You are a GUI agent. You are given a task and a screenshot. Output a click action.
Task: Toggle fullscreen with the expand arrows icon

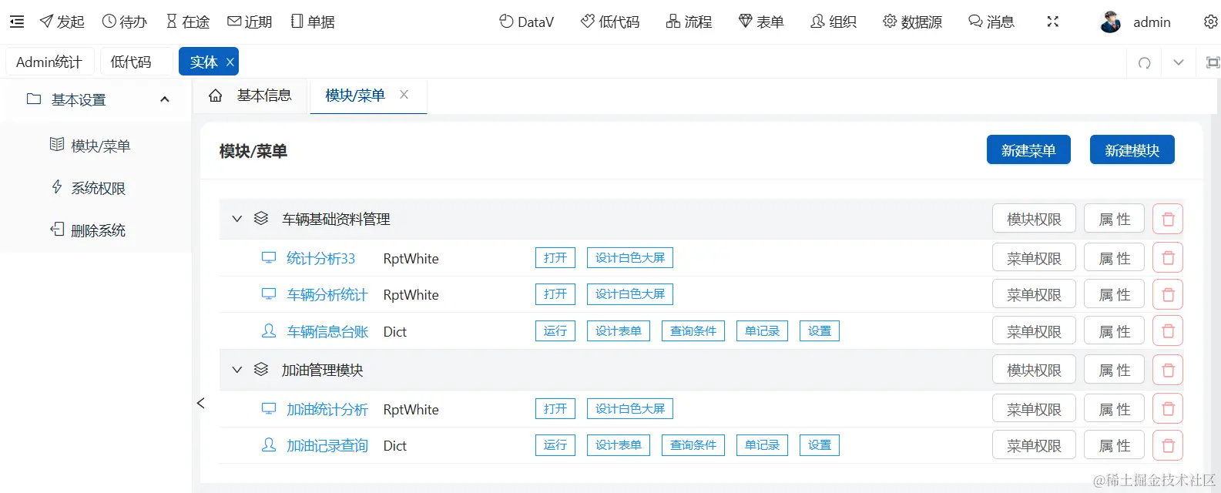point(1053,22)
